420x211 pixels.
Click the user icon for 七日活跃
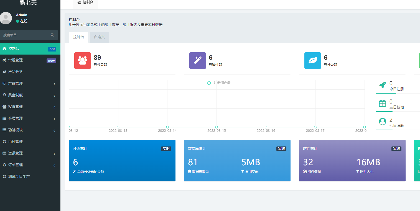[382, 122]
